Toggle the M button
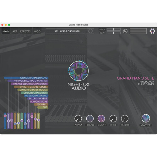This screenshot has width=157, height=157. (x=125, y=31)
